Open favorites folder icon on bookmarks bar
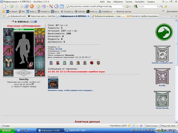 click(x=4, y=12)
